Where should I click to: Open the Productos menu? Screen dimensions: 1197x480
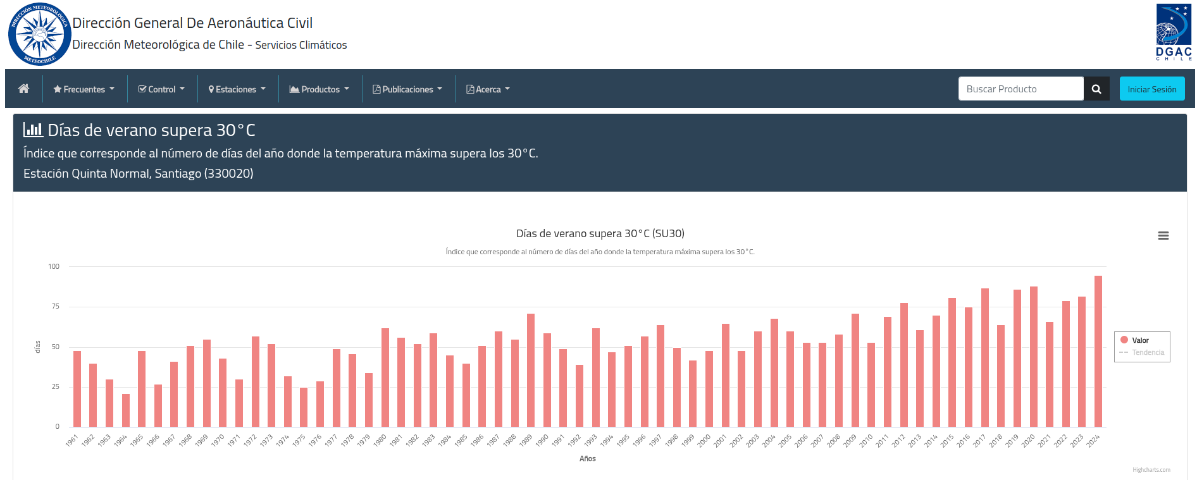tap(319, 89)
